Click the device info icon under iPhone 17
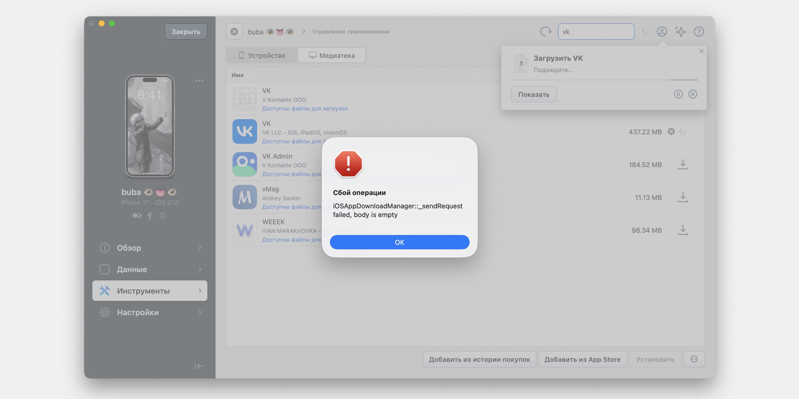This screenshot has width=799, height=399. (x=163, y=216)
